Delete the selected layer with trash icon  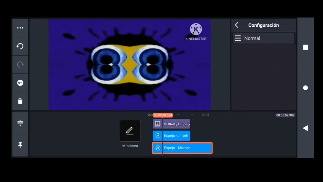click(20, 101)
